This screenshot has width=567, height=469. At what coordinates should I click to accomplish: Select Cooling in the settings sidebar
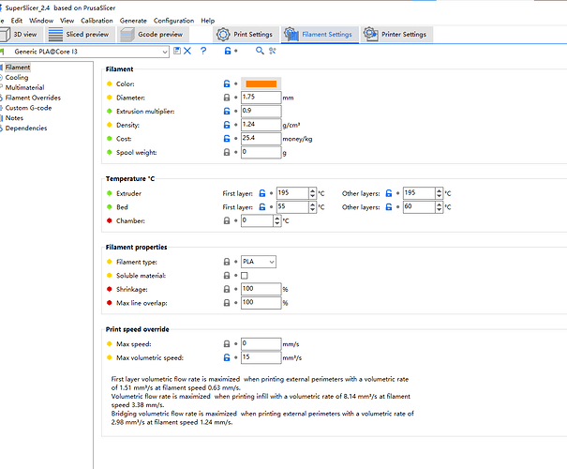[x=17, y=78]
